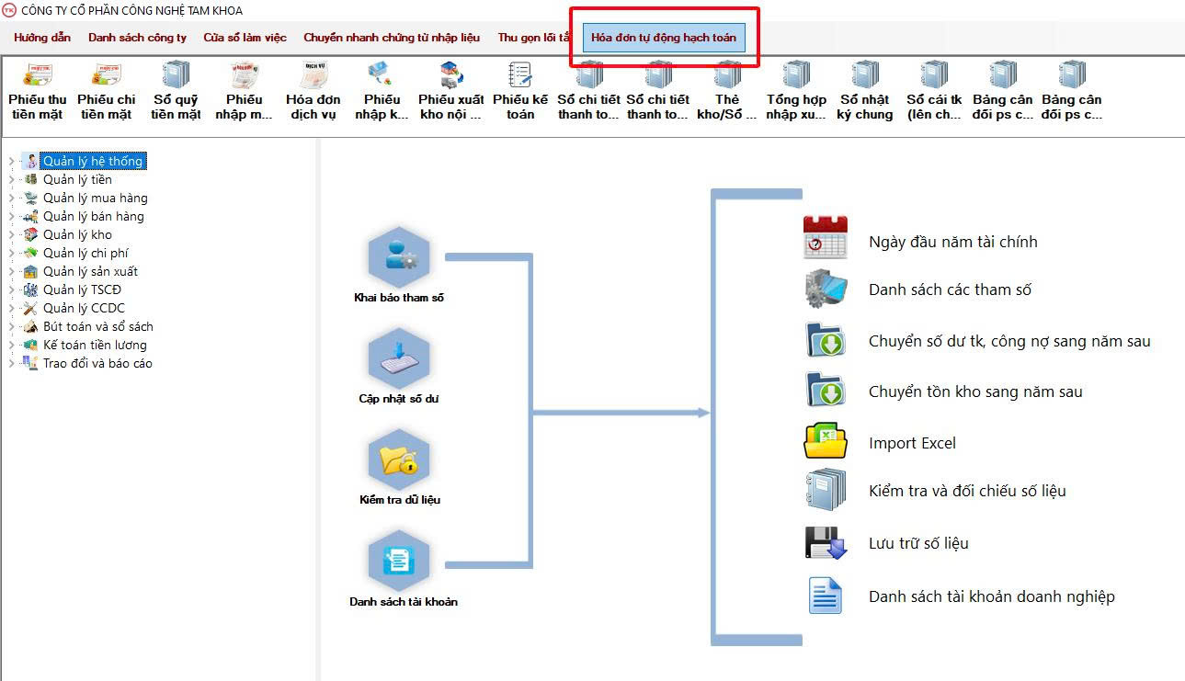Screen dimensions: 1185x681
Task: Expand the Quản lý tiền tree node
Action: coord(12,180)
